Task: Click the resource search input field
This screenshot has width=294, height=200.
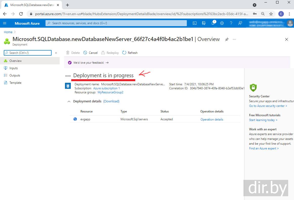Action: pyautogui.click(x=116, y=23)
